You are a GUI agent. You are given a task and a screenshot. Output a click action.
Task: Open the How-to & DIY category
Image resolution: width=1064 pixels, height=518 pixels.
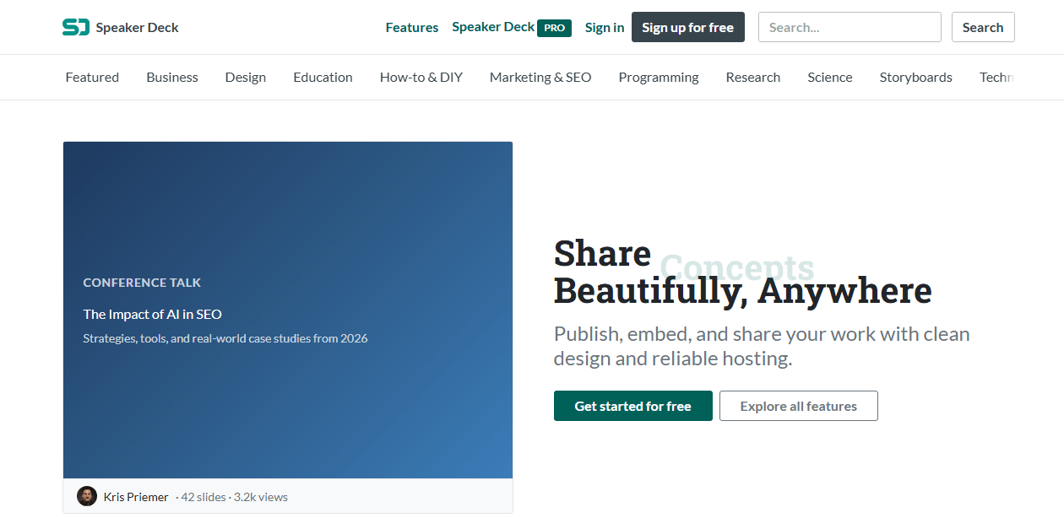(421, 77)
